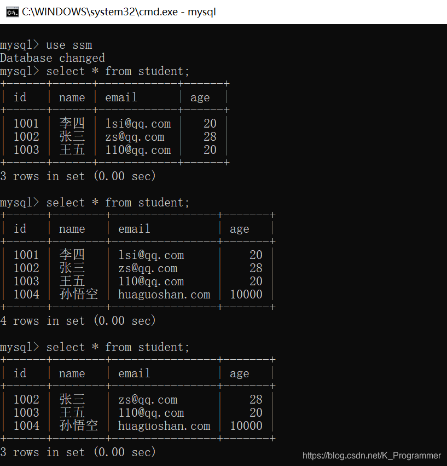Viewport: 447px width, 466px height.
Task: Click the 'email' header of first table
Action: pyautogui.click(x=121, y=97)
